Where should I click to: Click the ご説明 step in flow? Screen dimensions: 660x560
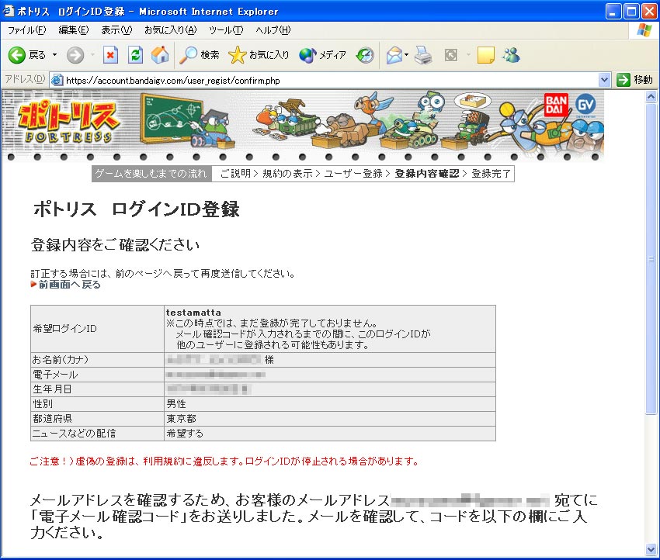coord(234,174)
